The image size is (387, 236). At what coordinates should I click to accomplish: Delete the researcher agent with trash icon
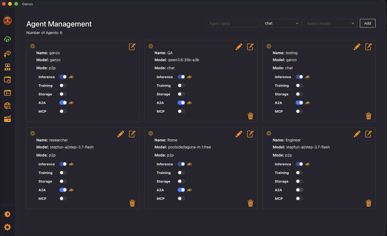[132, 203]
